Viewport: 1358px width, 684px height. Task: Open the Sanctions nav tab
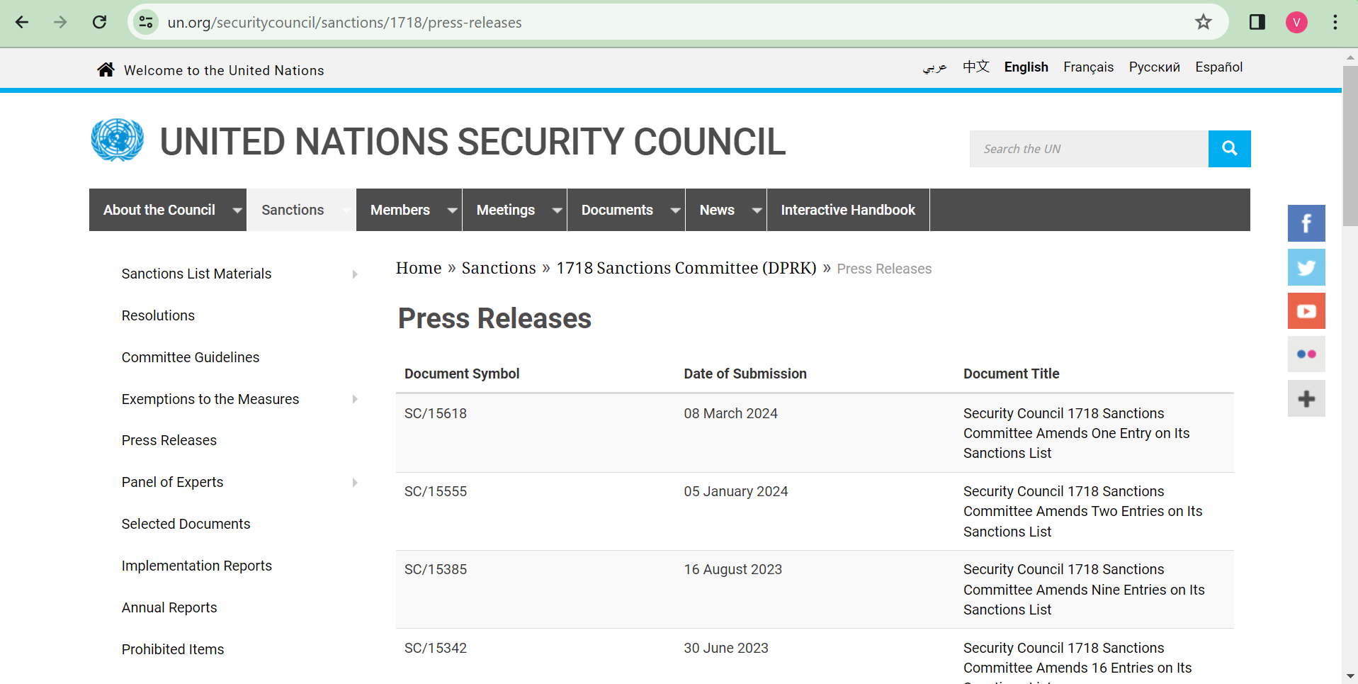coord(293,210)
